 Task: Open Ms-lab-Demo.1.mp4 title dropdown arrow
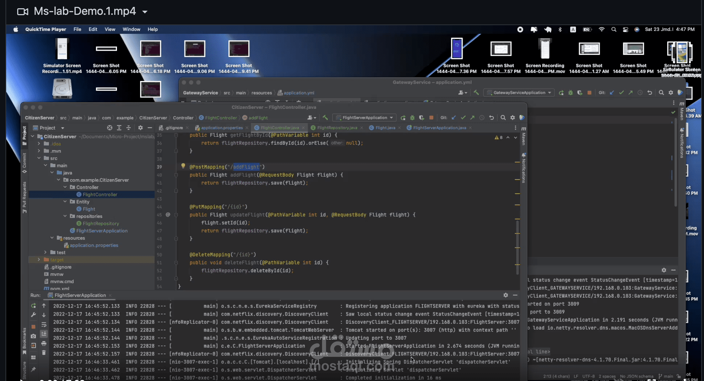145,12
